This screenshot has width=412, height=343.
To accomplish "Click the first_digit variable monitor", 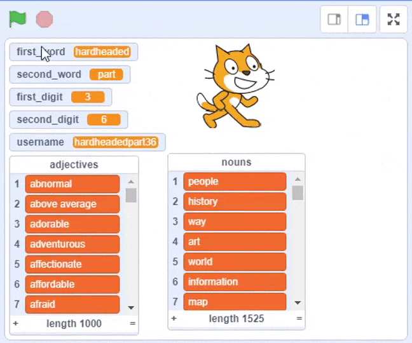I will click(x=60, y=97).
